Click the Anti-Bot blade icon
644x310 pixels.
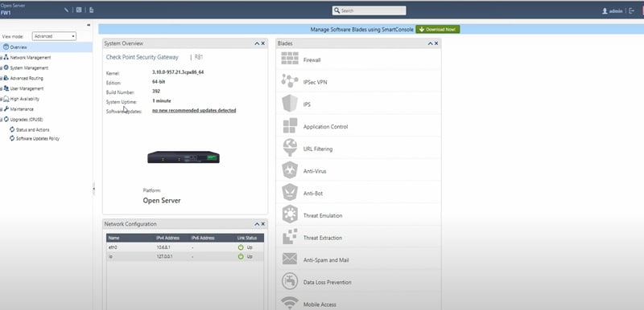[290, 192]
